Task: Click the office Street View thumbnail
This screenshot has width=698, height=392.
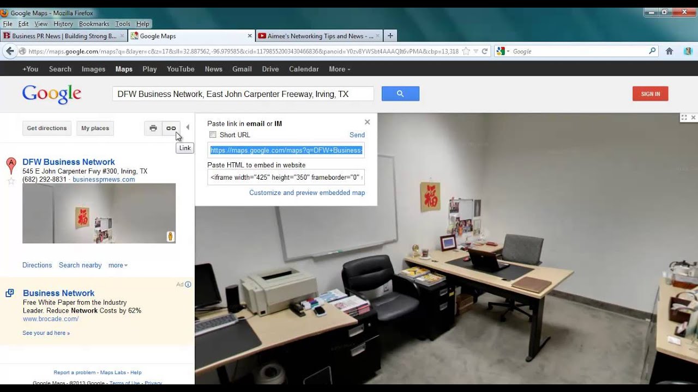Action: (x=99, y=213)
